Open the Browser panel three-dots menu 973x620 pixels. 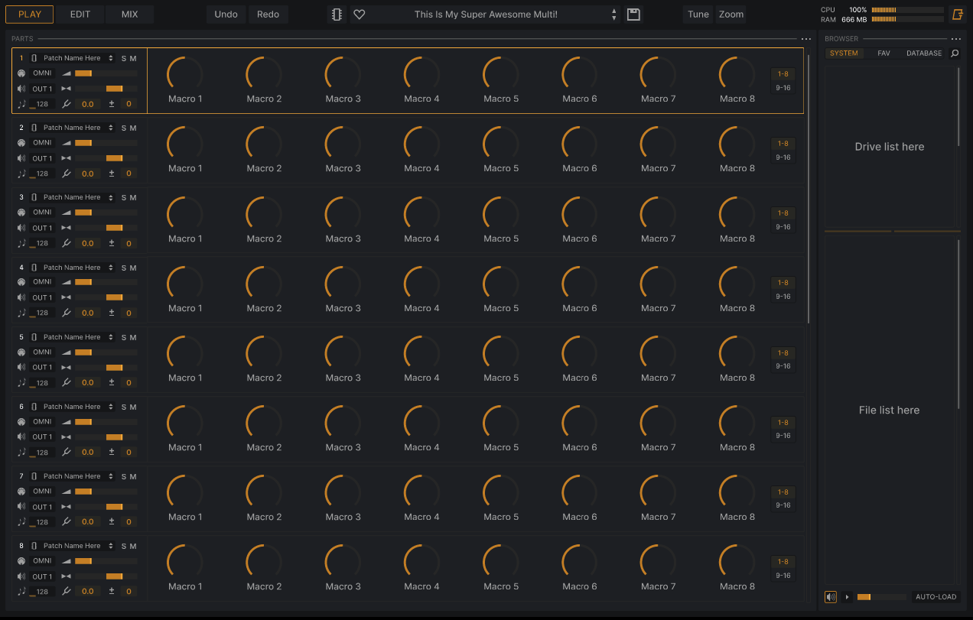coord(955,39)
